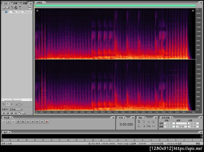This screenshot has width=204, height=152.
Task: Click the selection start (开始) time field
Action: [x=169, y=123]
